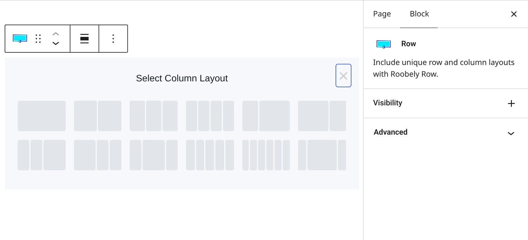528x240 pixels.
Task: Click the Row block type icon in toolbar
Action: tap(20, 39)
